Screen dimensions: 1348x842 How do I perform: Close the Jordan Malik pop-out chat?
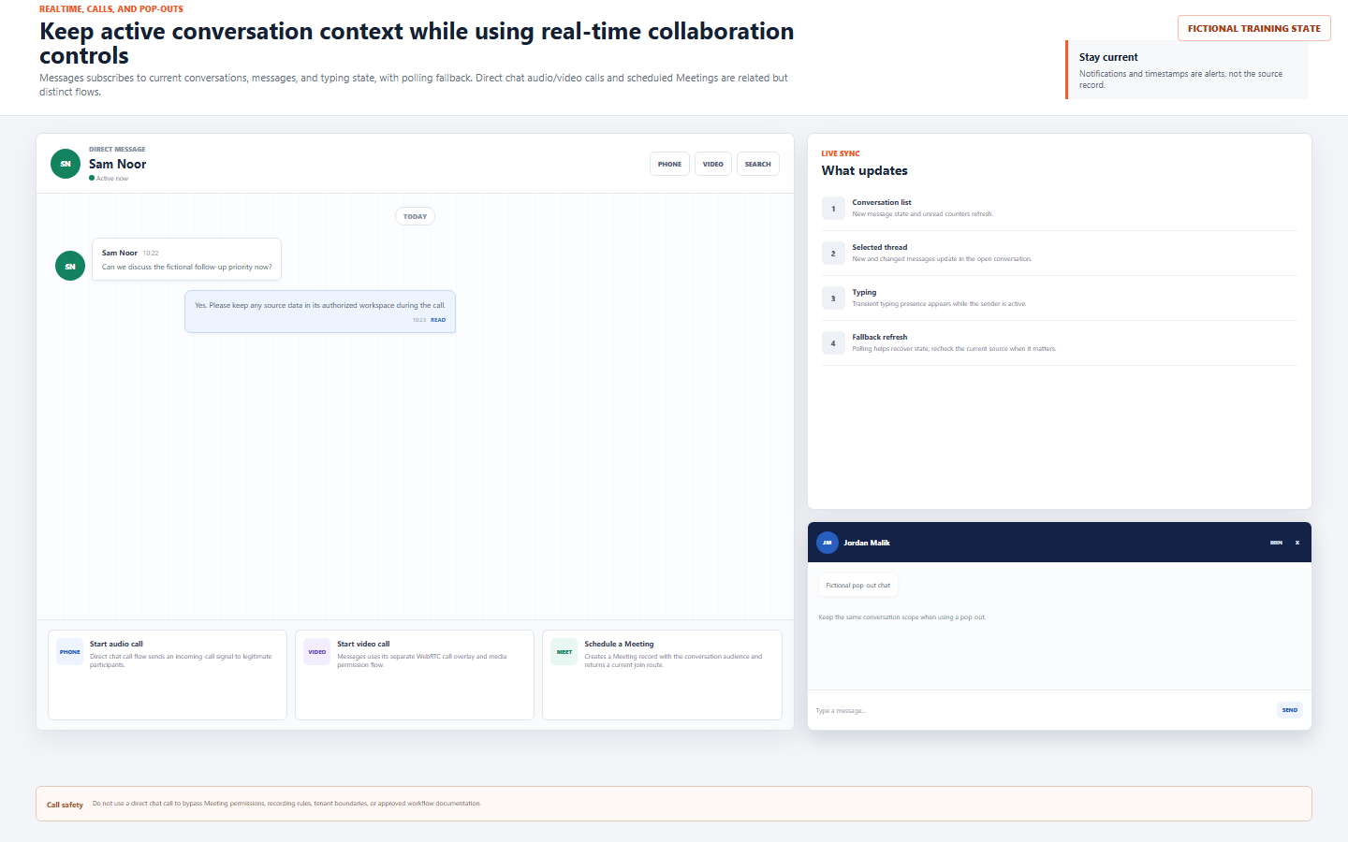coord(1297,543)
